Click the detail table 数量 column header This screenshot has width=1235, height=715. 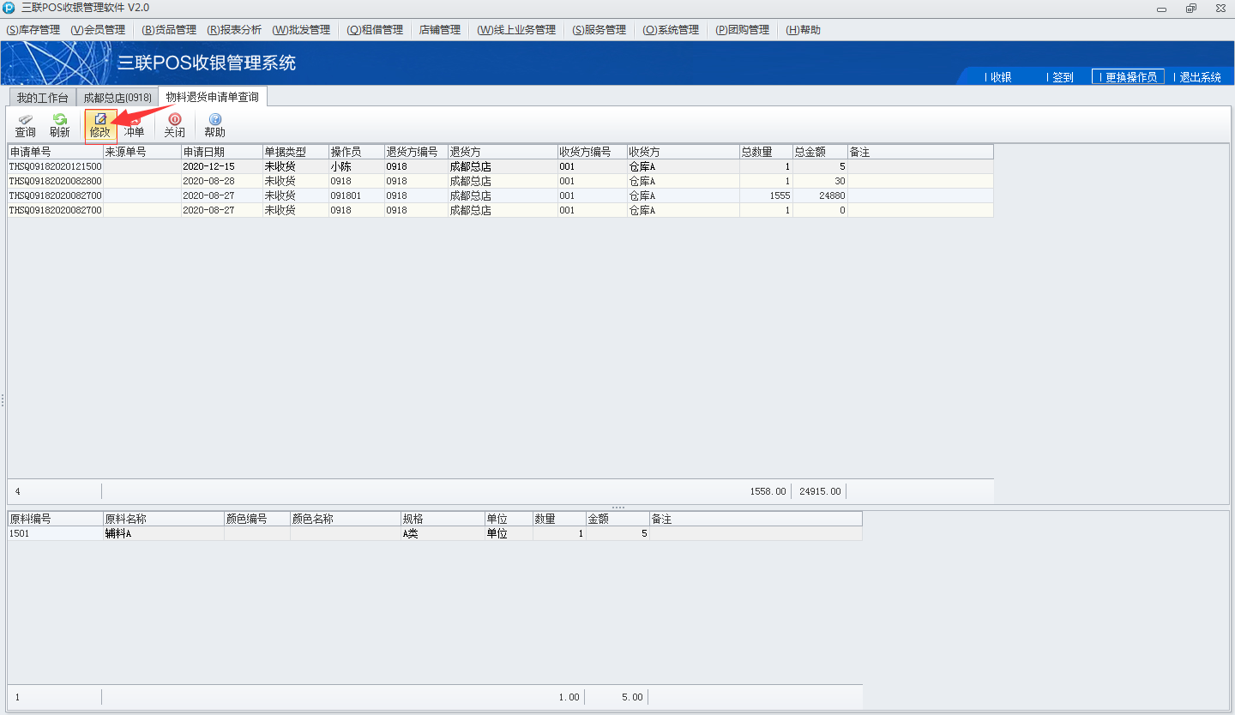tap(559, 519)
